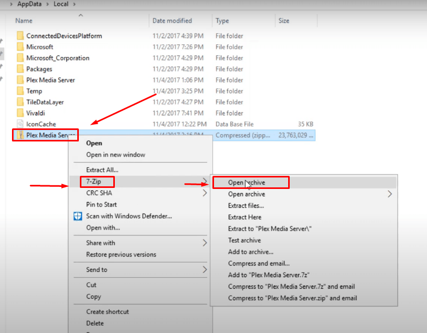
Task: Select the ConnectedDevicesPlatform folder icon
Action: (20, 35)
